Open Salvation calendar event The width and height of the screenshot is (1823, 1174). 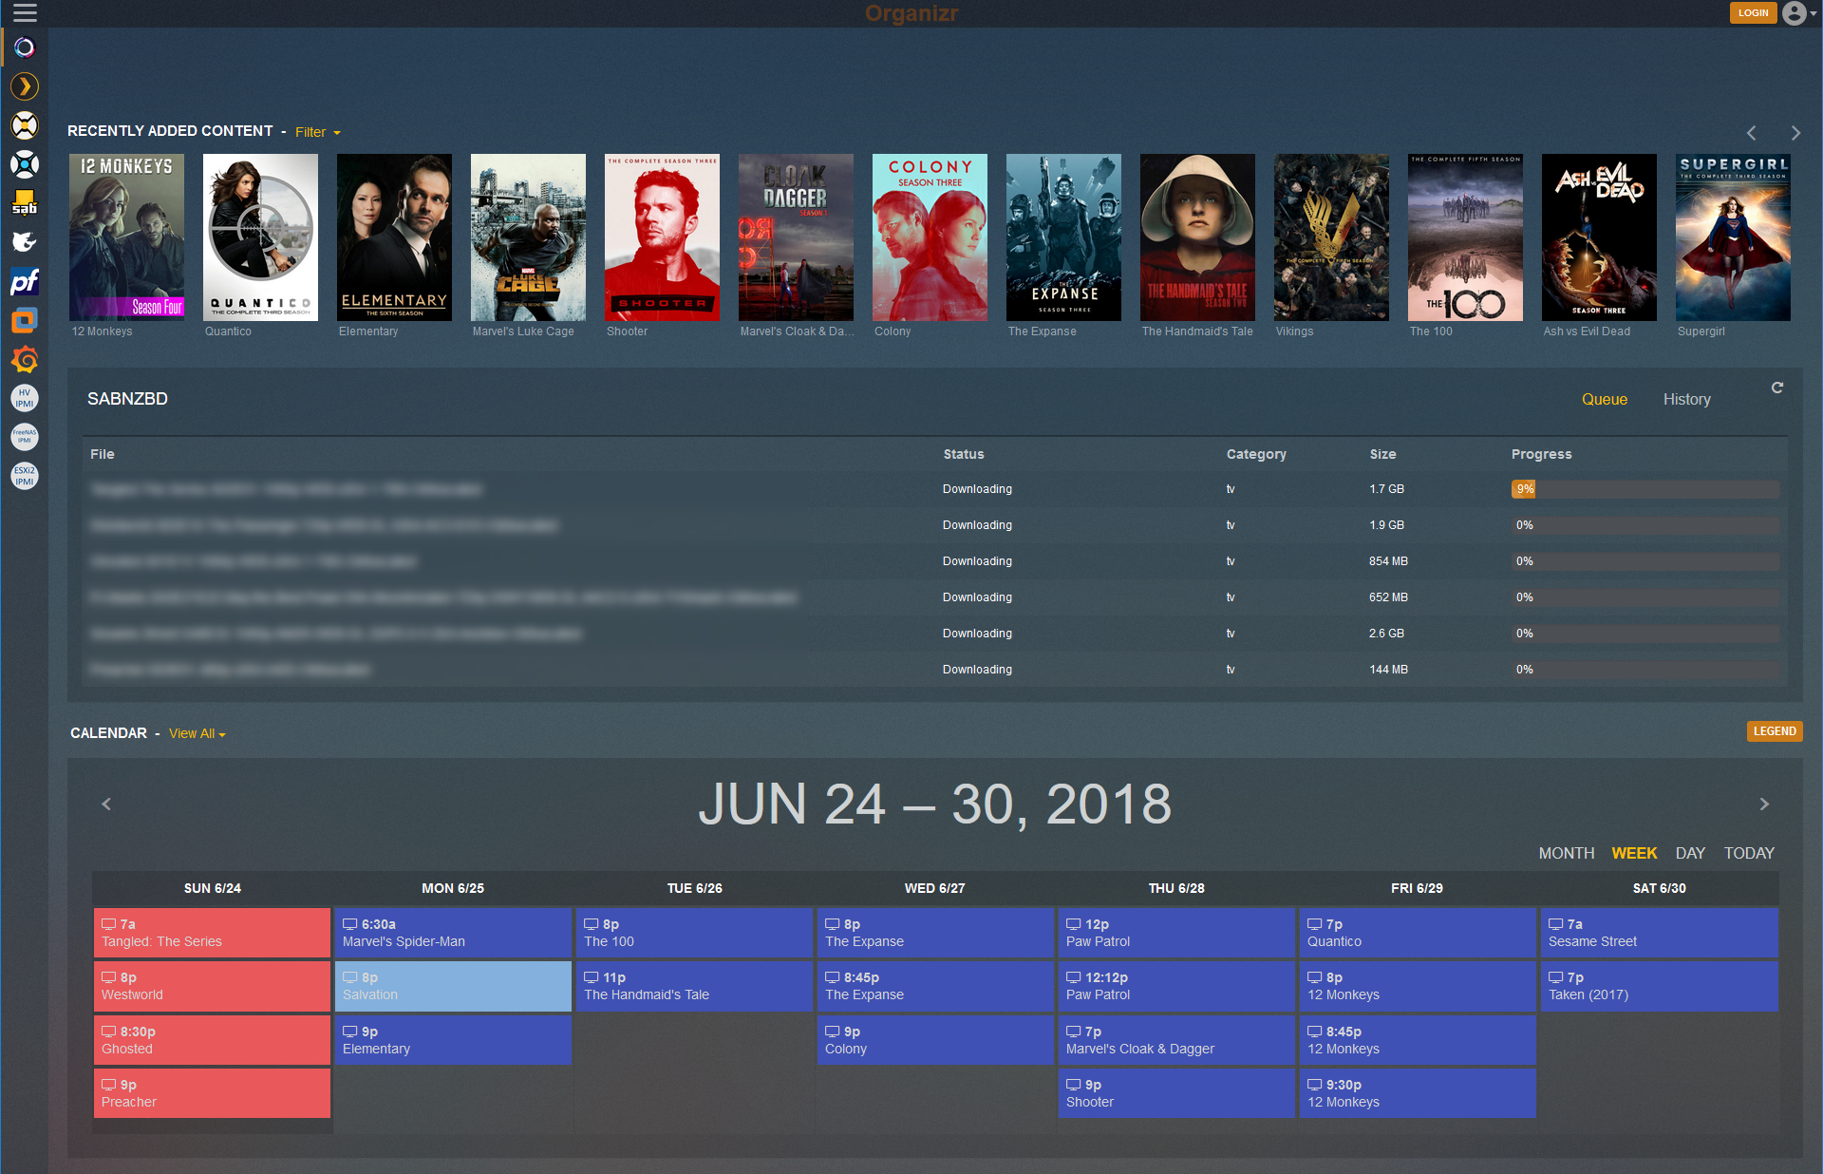coord(453,986)
